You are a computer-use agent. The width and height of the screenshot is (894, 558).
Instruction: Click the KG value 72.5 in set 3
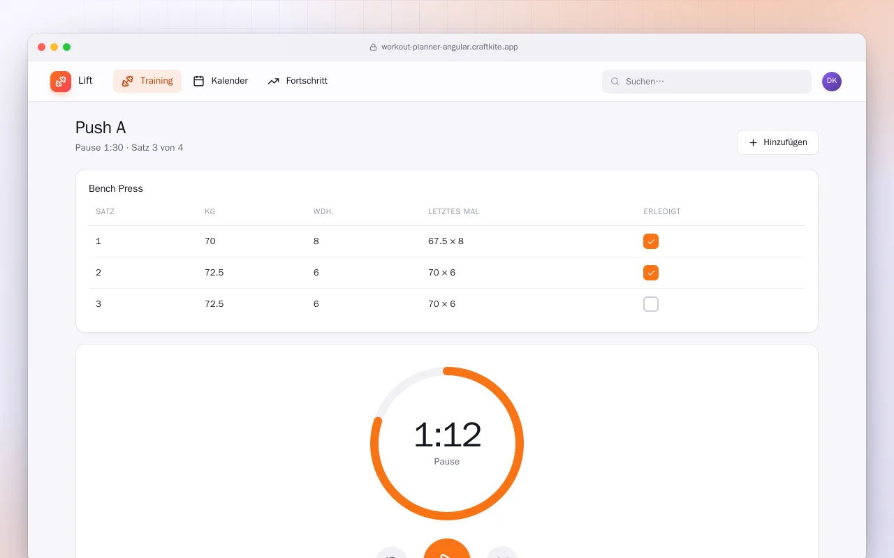tap(214, 304)
